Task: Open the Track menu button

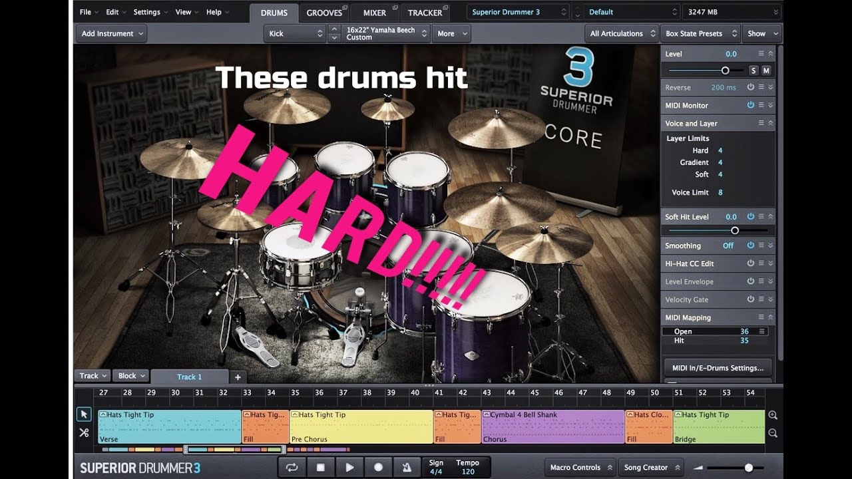Action: pos(93,376)
